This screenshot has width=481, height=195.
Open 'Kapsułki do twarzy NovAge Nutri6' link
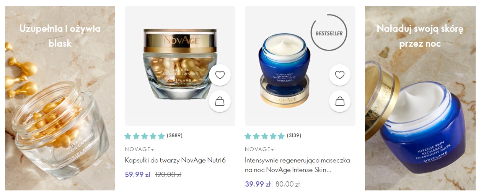click(x=175, y=160)
